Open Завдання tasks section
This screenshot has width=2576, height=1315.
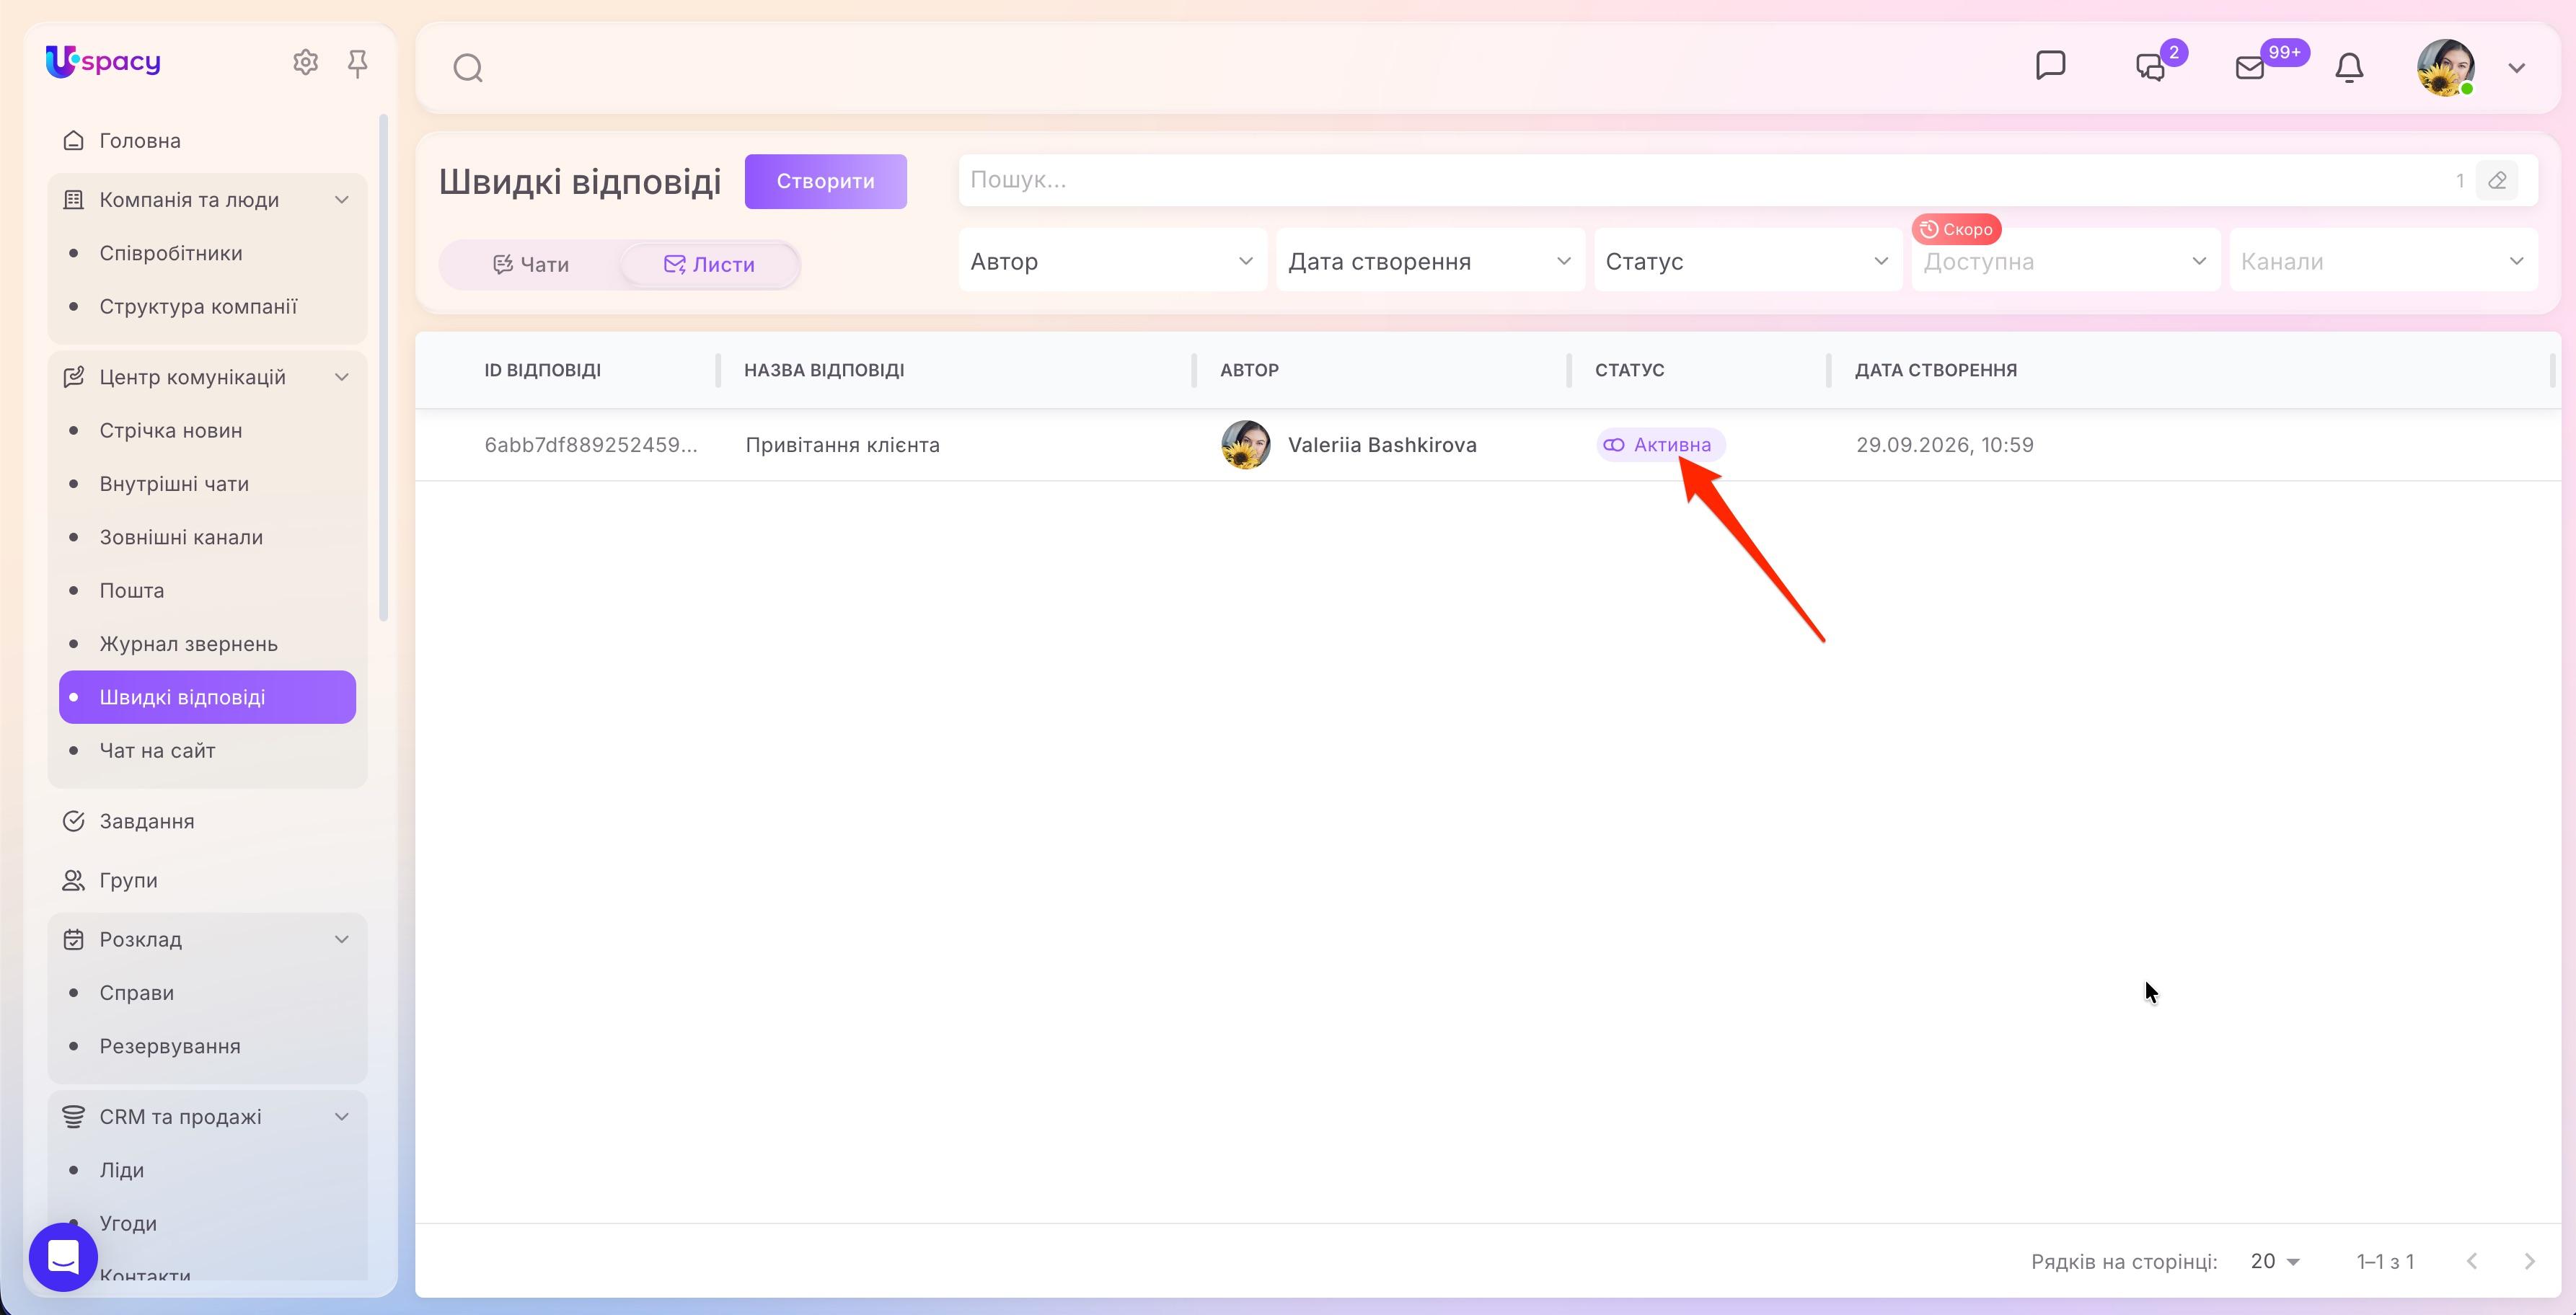tap(147, 821)
